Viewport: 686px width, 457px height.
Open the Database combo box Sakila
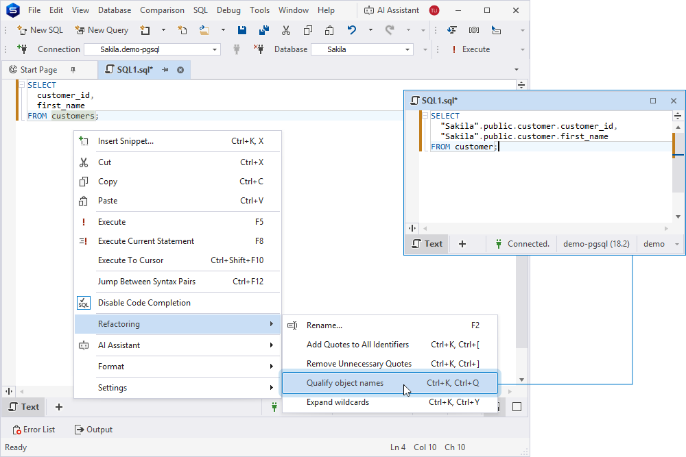362,49
